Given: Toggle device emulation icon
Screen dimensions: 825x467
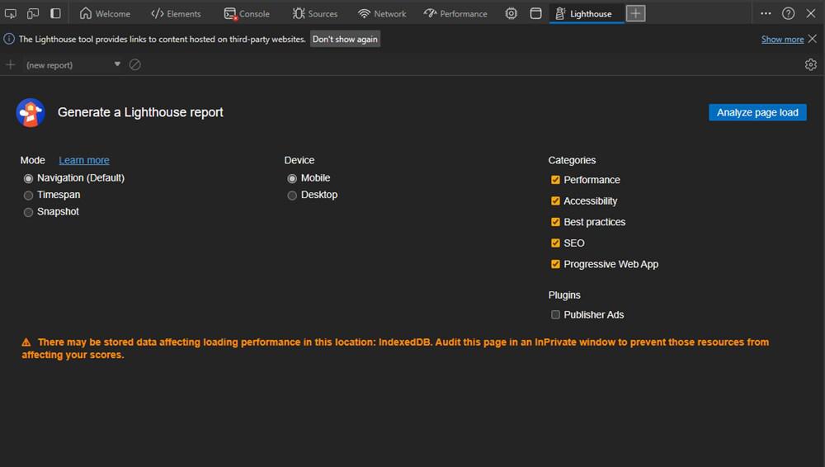Looking at the screenshot, I should coord(33,13).
